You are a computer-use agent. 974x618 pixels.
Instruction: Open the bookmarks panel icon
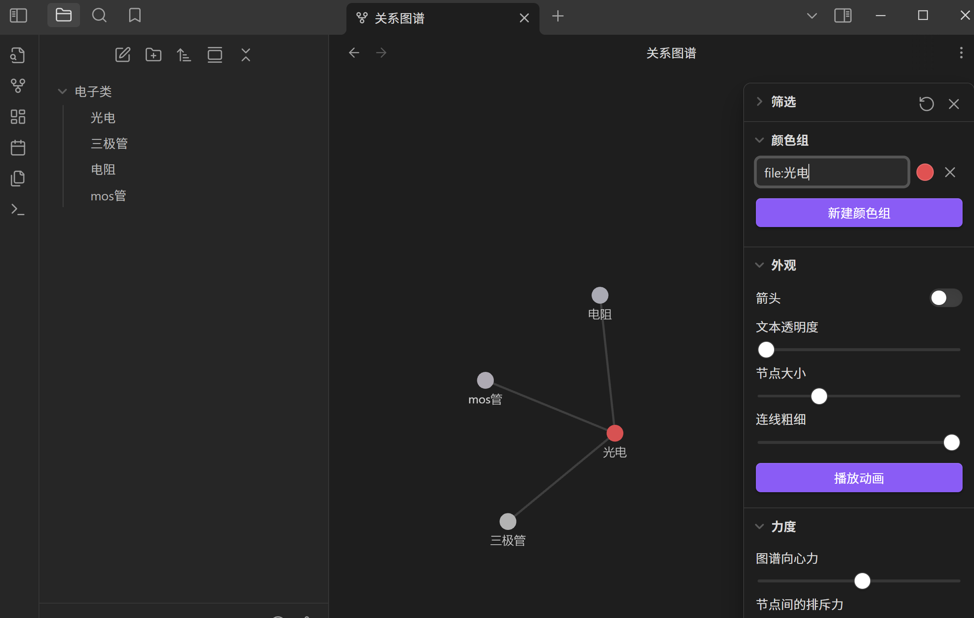click(x=135, y=16)
